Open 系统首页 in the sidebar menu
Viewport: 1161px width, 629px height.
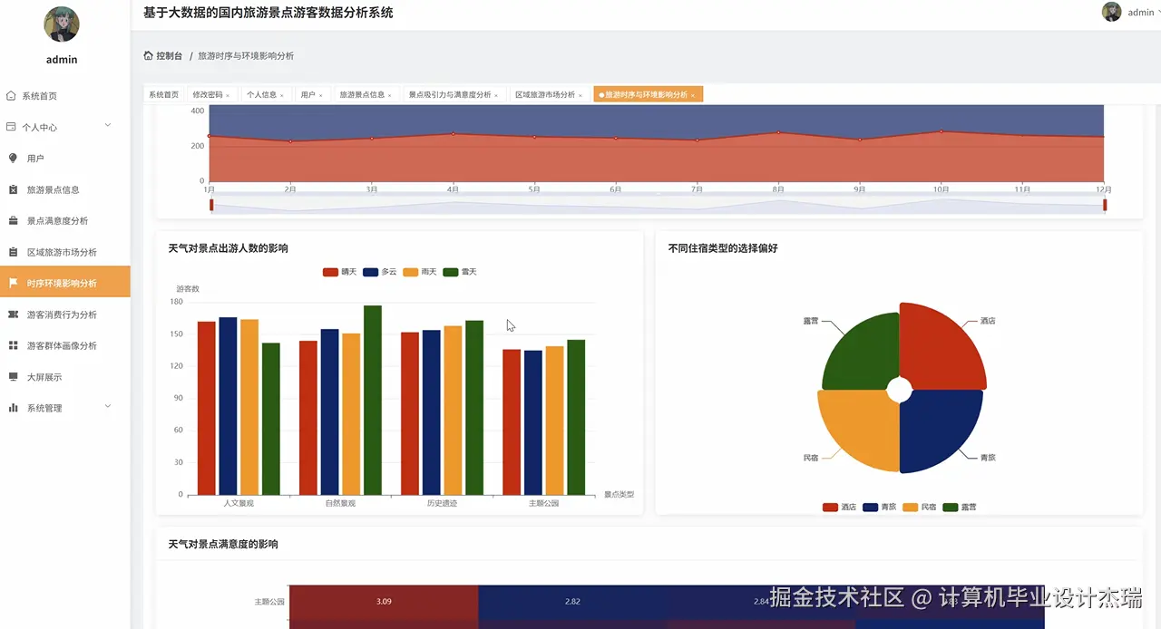pos(65,96)
